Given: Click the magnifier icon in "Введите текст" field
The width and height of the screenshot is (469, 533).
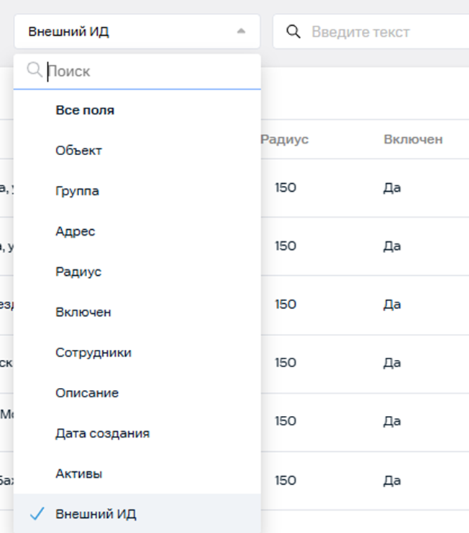Looking at the screenshot, I should [293, 32].
